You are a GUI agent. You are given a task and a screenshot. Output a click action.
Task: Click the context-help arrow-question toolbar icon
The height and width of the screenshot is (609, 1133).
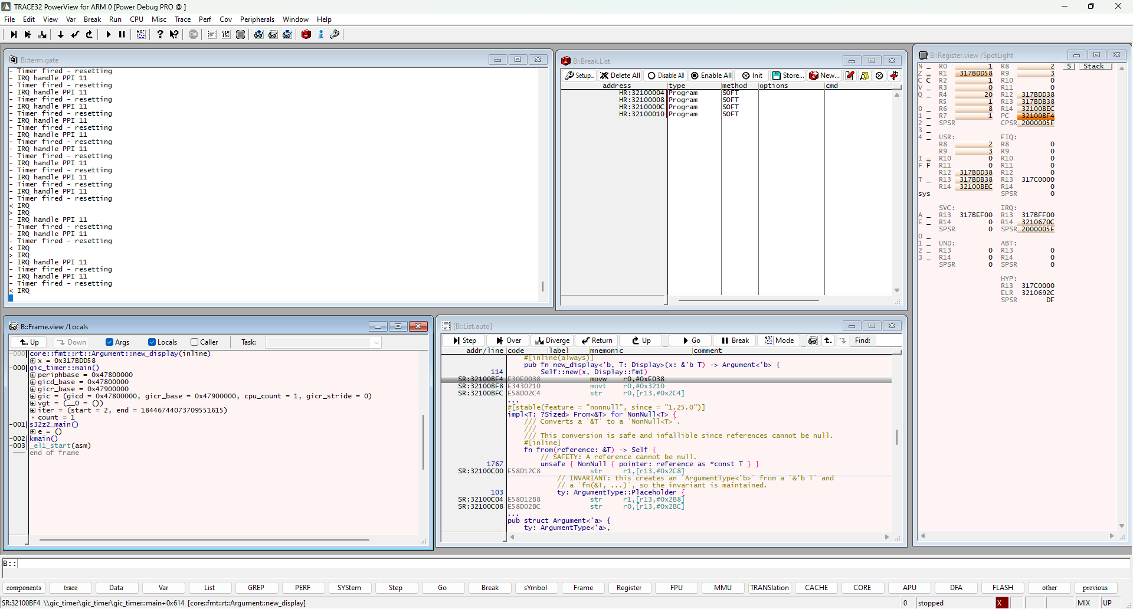[173, 34]
